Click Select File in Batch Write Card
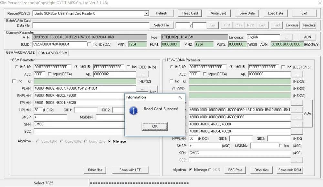This screenshot has width=323, height=187. click(x=161, y=25)
